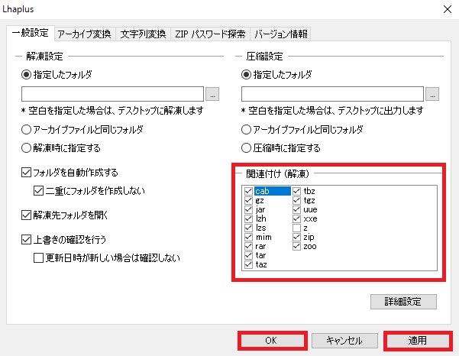Uncheck the xxe association checkbox

(296, 218)
